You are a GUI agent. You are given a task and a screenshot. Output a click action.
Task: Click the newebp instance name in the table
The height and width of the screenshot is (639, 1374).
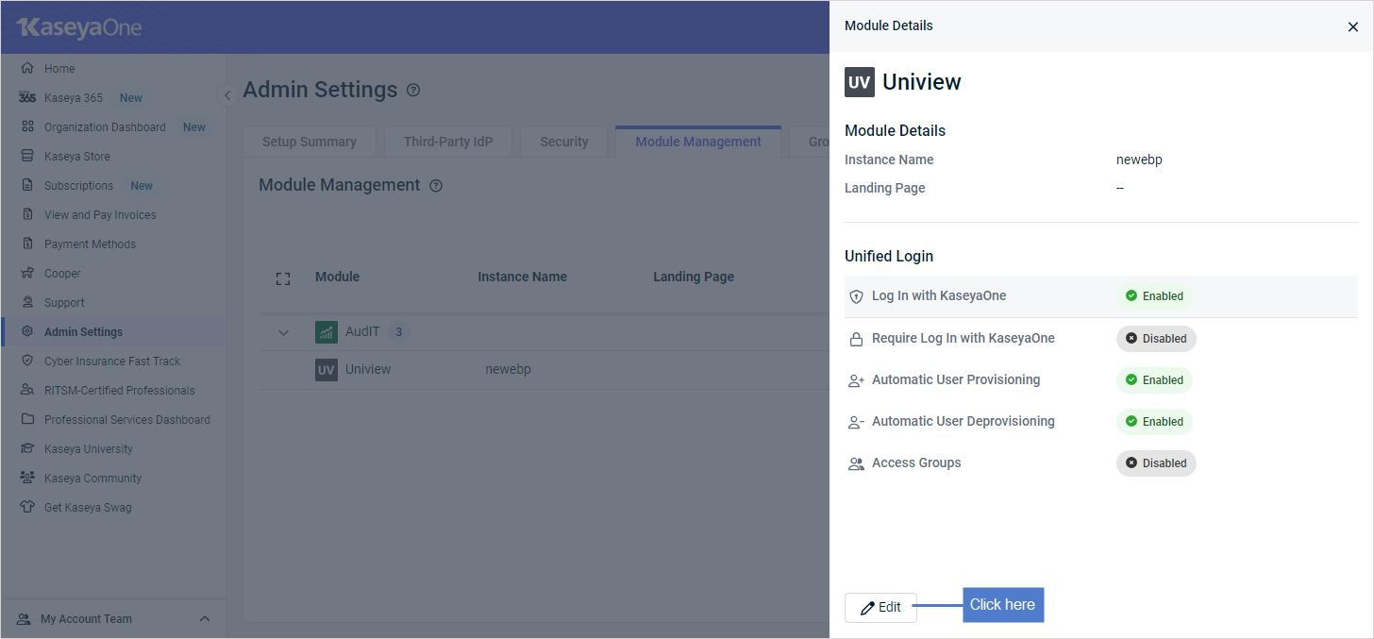coord(509,370)
